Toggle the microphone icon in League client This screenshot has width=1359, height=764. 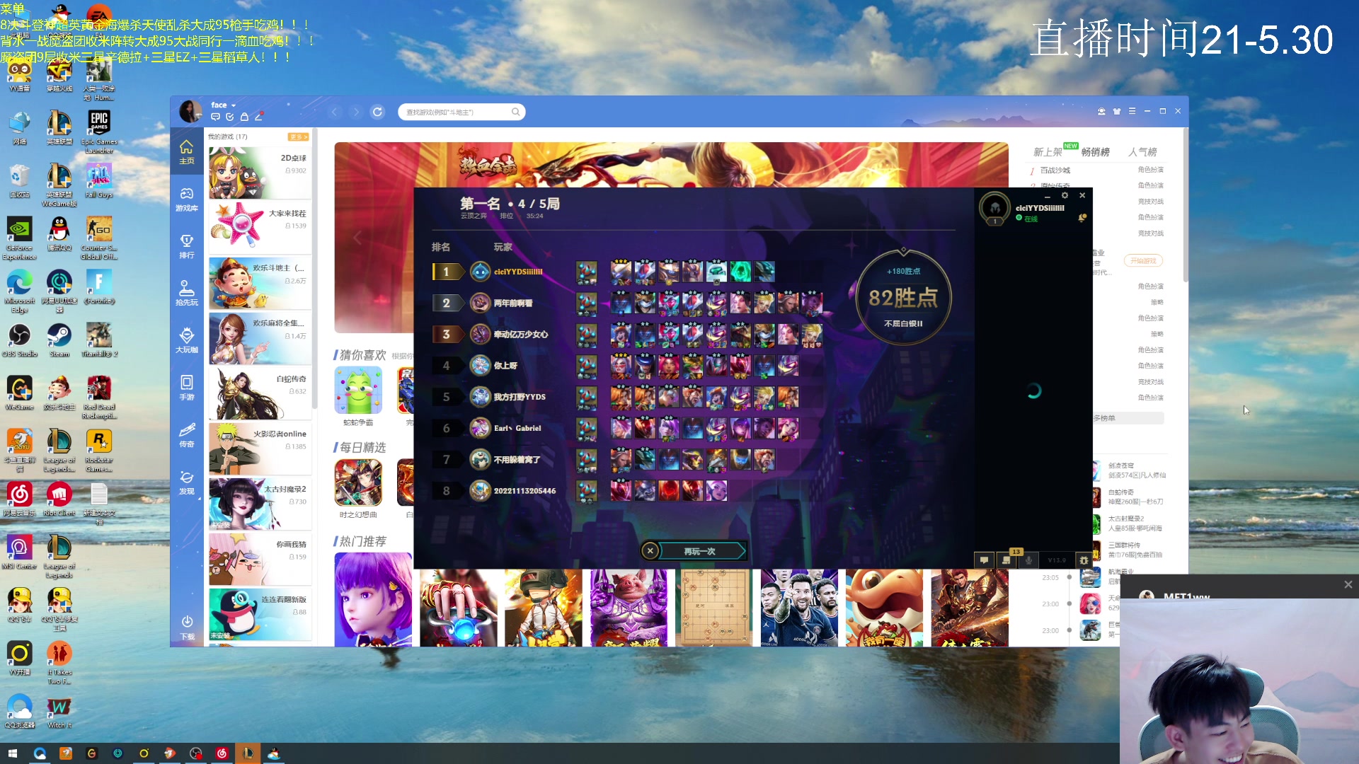(x=1028, y=560)
